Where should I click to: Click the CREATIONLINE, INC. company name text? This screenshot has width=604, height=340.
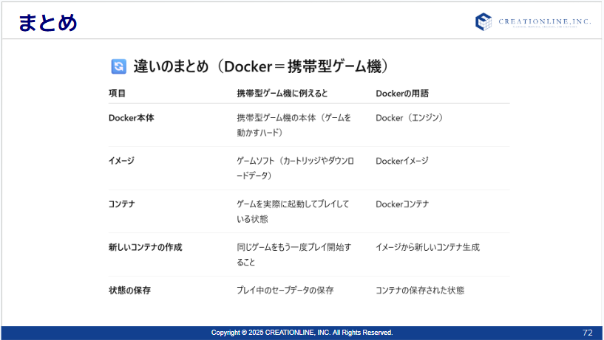544,21
